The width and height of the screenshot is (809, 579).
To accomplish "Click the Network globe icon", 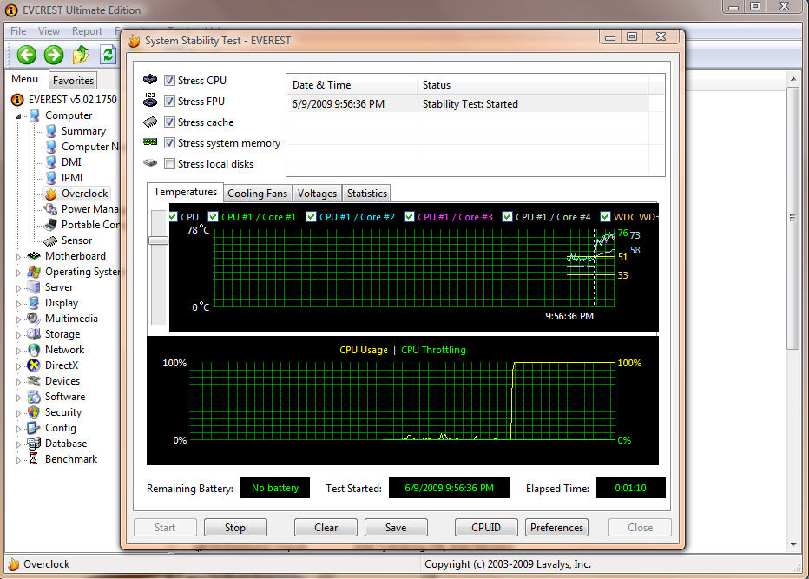I will 34,350.
